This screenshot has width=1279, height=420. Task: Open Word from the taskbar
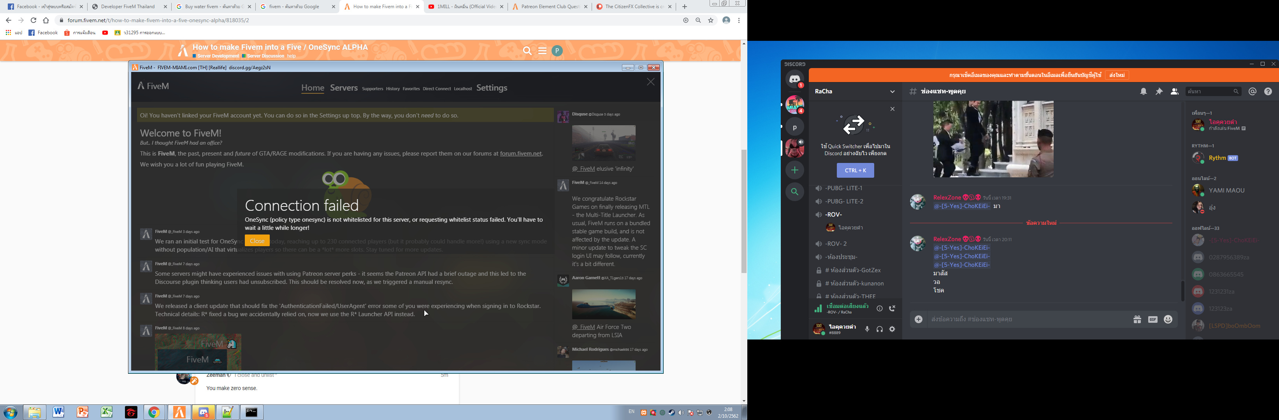pyautogui.click(x=58, y=412)
